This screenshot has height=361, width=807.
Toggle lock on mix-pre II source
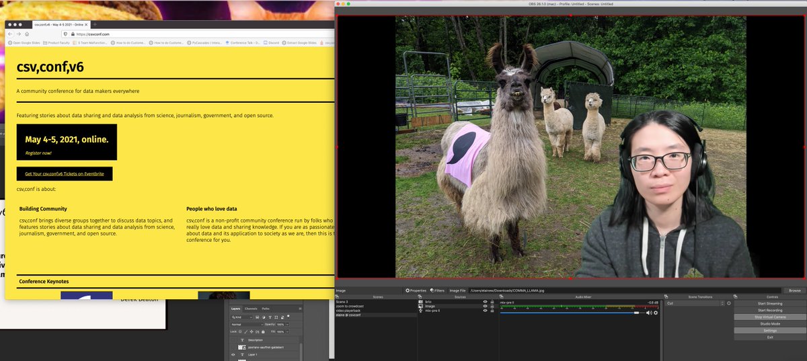tap(492, 311)
